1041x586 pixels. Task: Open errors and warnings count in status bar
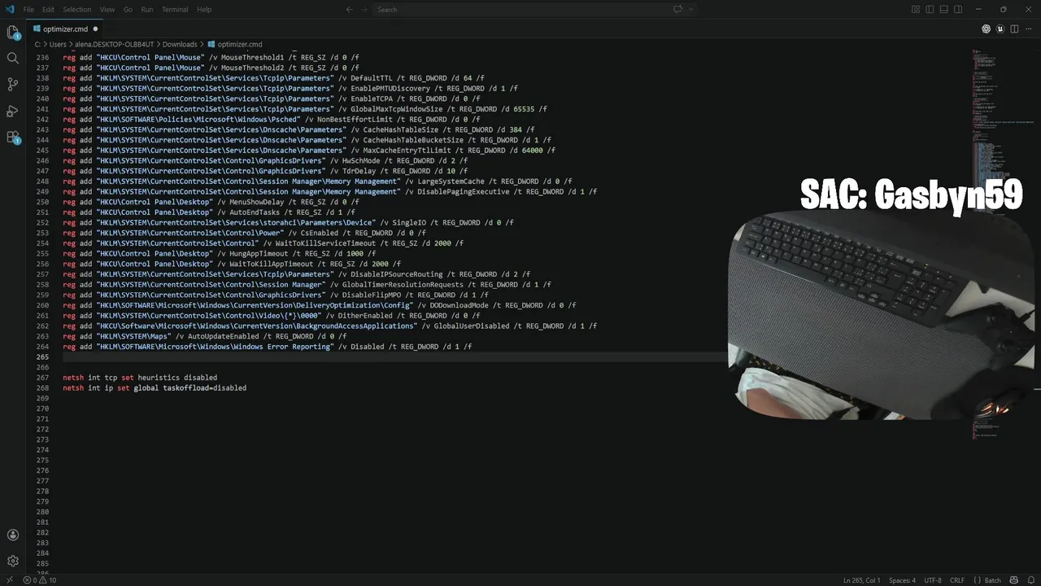[40, 580]
